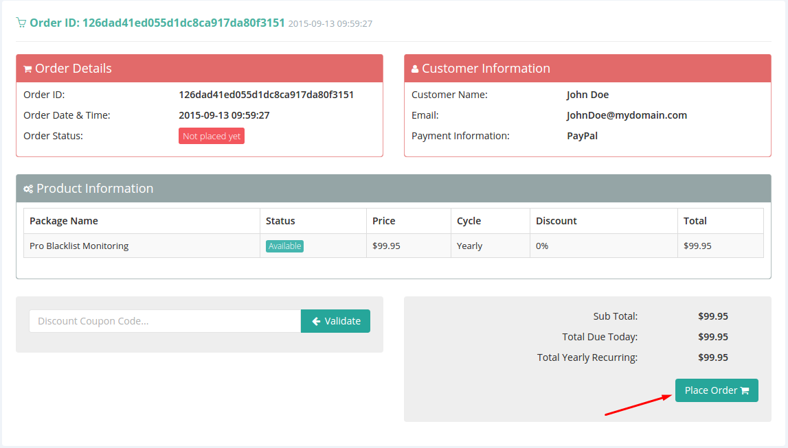Click the email JohnDoe@mydomain.com
Screen dimensions: 788x448
pyautogui.click(x=627, y=115)
